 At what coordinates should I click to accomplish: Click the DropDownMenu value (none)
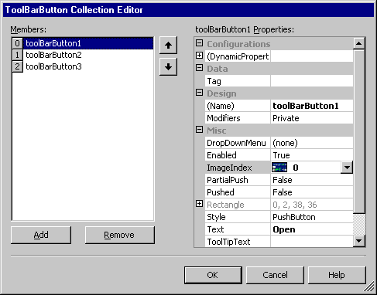[x=312, y=143]
